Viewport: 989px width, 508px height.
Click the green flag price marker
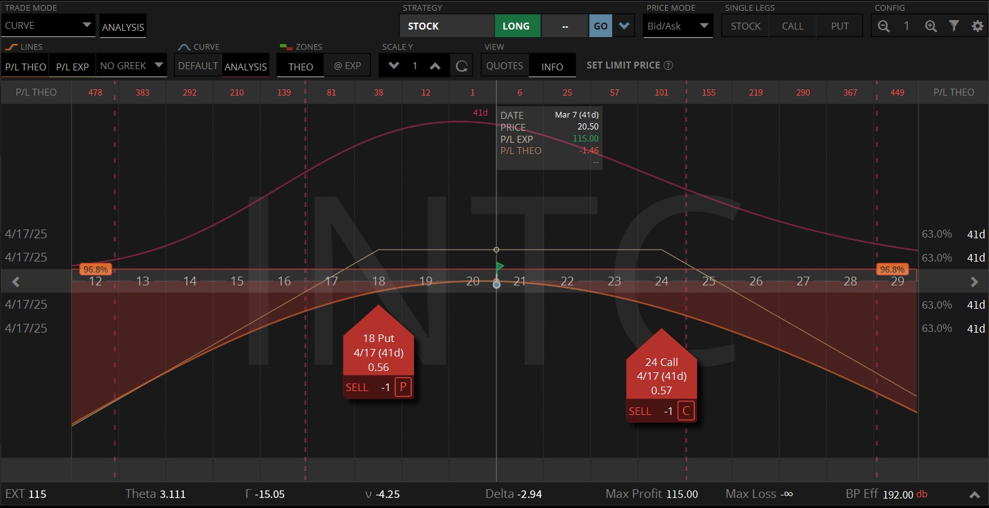pos(500,267)
